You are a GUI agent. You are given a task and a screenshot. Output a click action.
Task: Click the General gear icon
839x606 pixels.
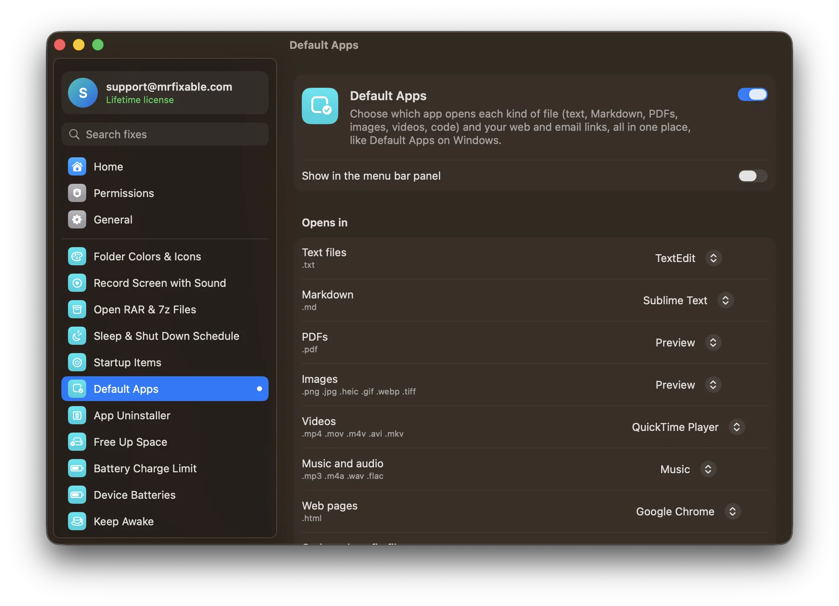[77, 219]
